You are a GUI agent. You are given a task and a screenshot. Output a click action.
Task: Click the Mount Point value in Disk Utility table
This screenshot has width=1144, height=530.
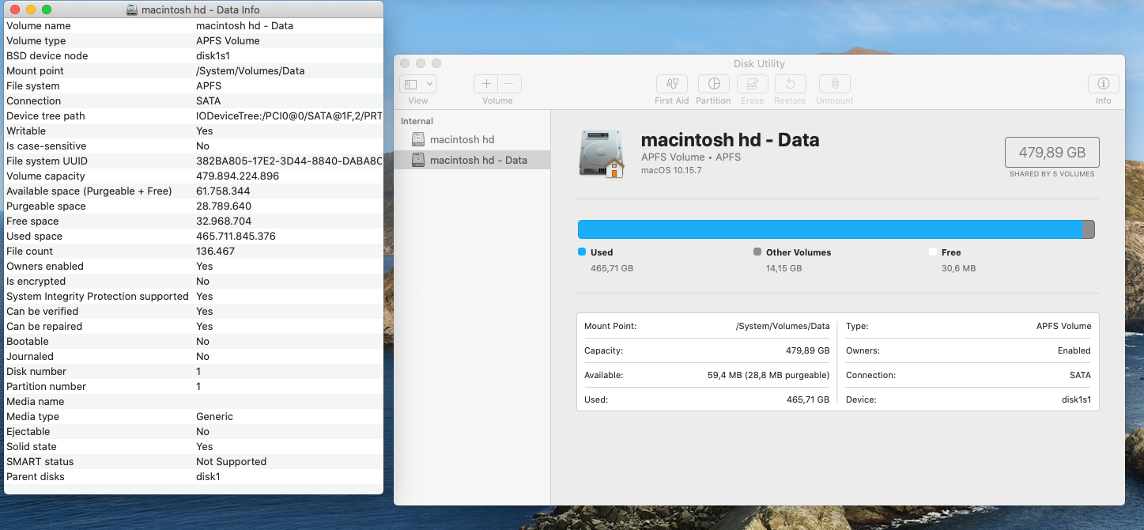click(x=783, y=326)
